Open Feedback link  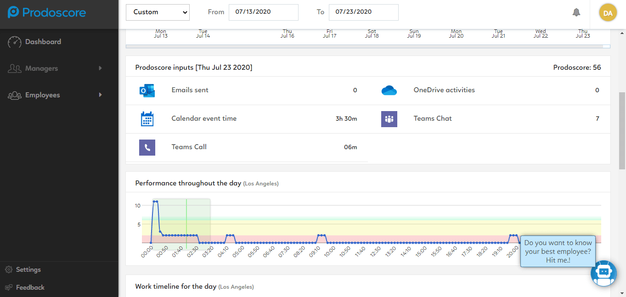tap(30, 287)
